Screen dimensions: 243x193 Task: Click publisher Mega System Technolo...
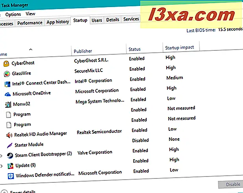100,101
